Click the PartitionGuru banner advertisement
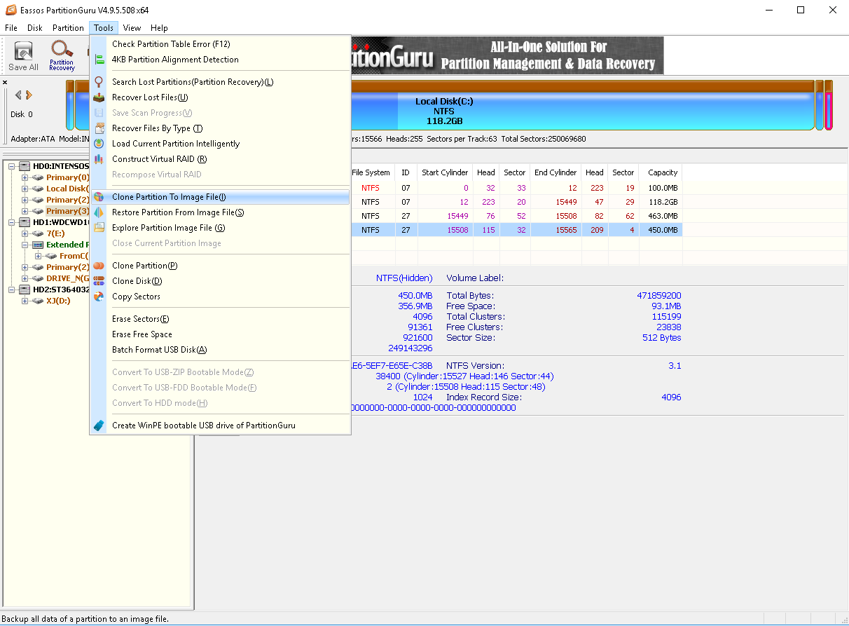This screenshot has width=849, height=626. pyautogui.click(x=506, y=55)
